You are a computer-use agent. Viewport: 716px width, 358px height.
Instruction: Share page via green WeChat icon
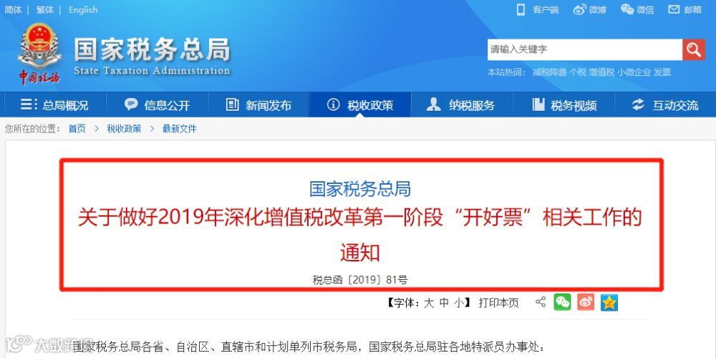(563, 302)
